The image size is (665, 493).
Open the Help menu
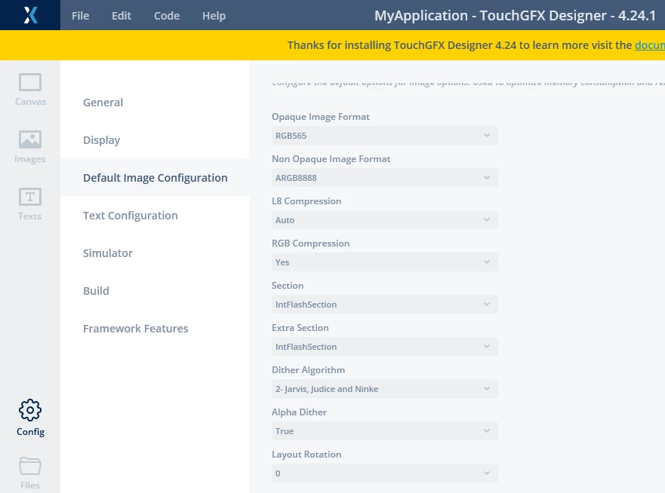[214, 16]
